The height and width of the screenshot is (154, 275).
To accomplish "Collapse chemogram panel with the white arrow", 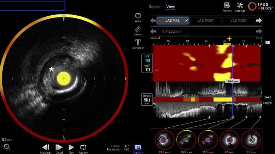I will pos(267,42).
